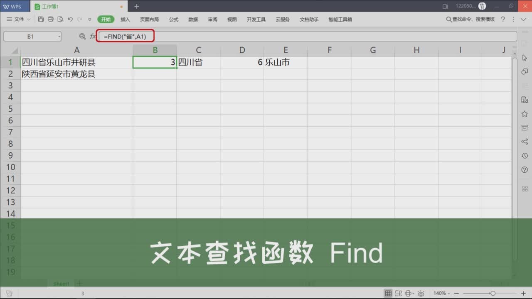
Task: Click the zoom slider handle
Action: click(493, 293)
